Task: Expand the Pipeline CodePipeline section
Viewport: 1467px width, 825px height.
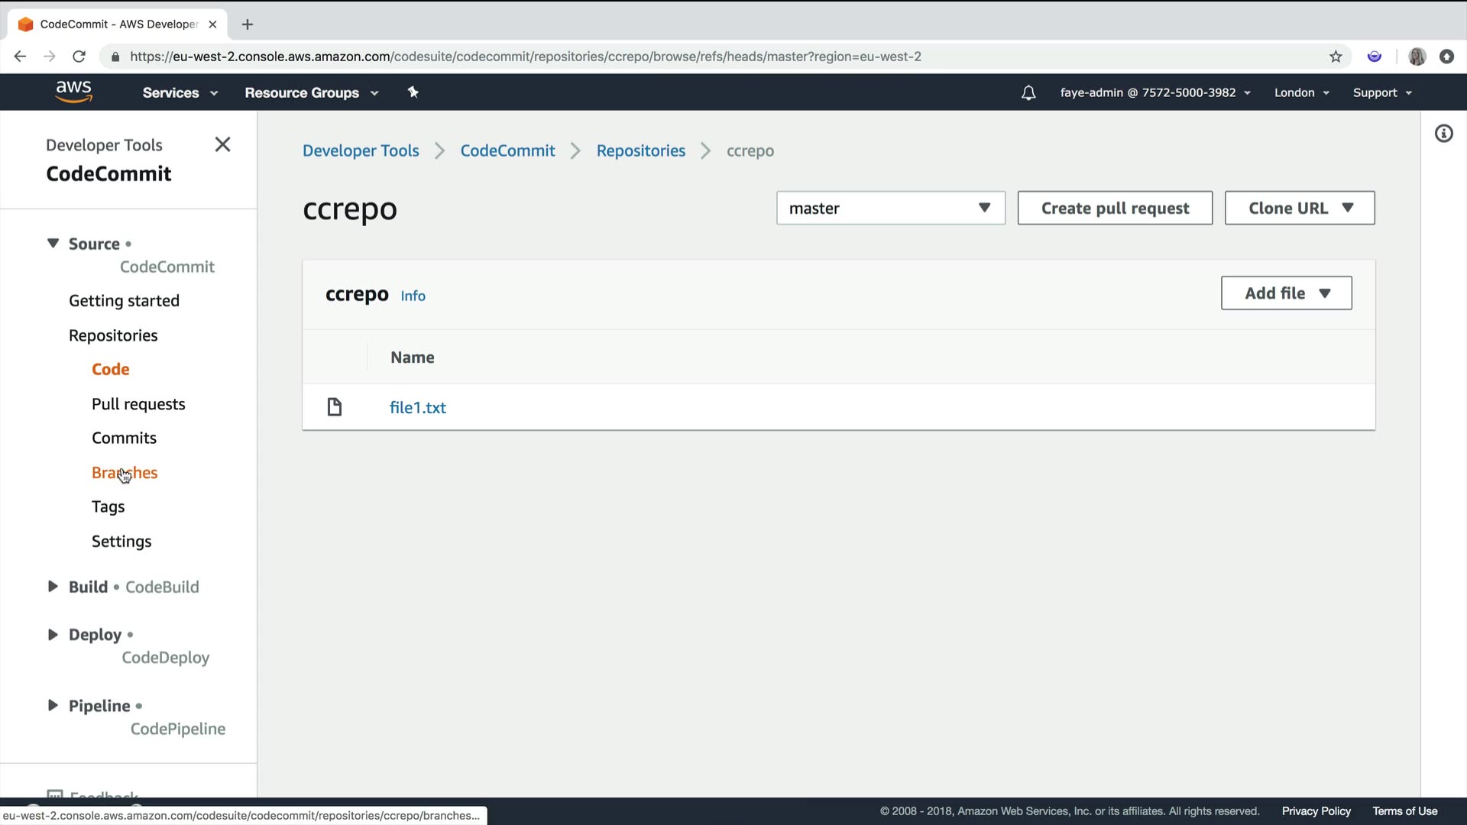Action: pos(53,705)
